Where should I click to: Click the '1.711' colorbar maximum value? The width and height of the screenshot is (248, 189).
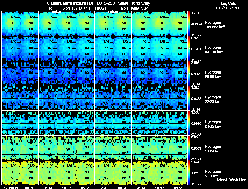[x=195, y=13]
